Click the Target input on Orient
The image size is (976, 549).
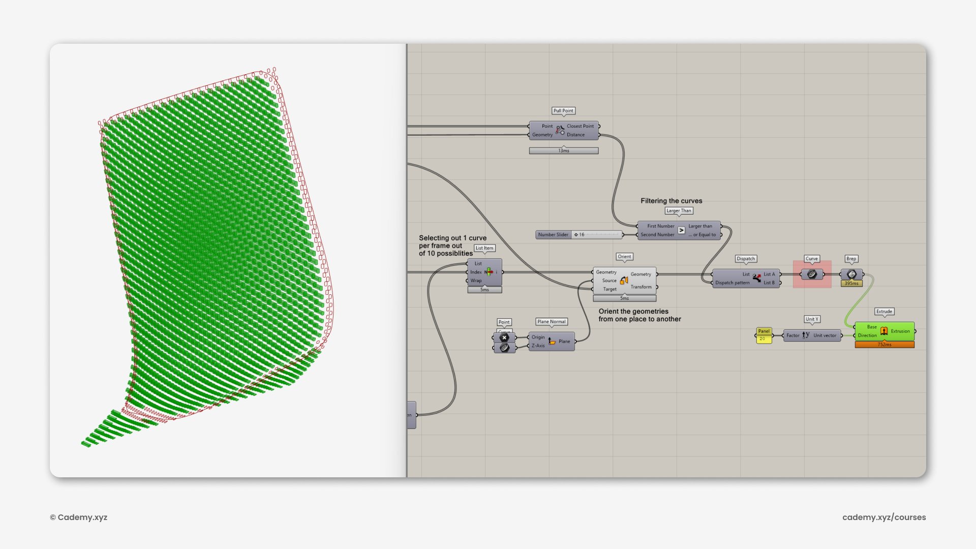(x=609, y=289)
